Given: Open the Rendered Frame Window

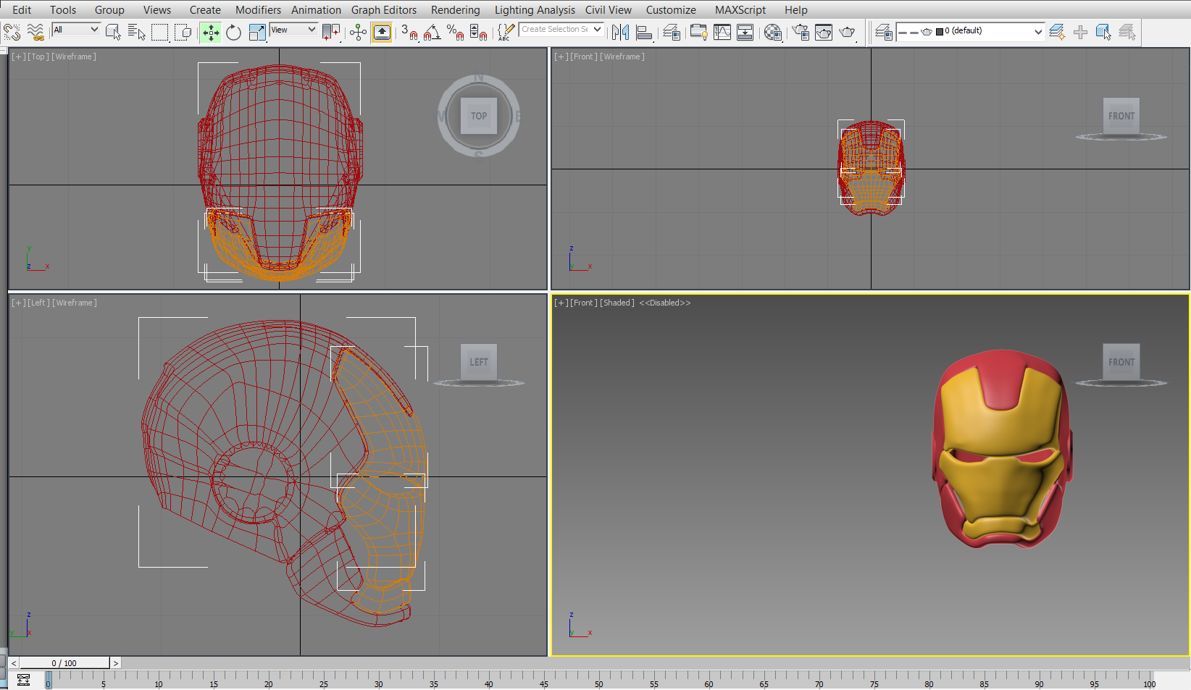Looking at the screenshot, I should [824, 32].
